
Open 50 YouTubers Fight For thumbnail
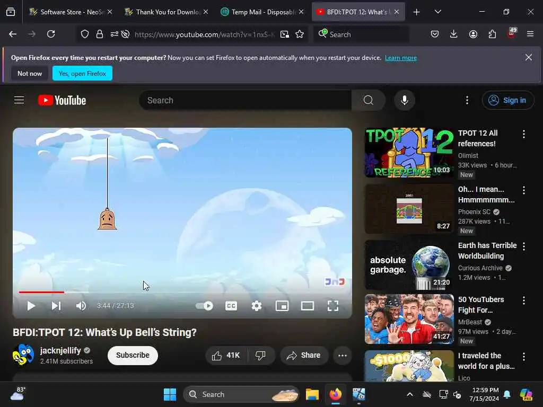[x=409, y=319]
